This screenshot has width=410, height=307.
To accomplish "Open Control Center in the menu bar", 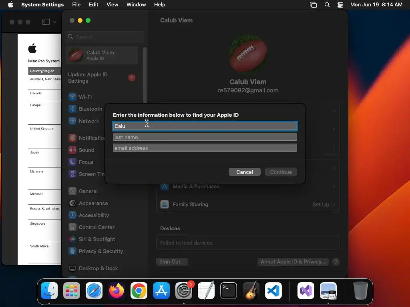I will (340, 5).
